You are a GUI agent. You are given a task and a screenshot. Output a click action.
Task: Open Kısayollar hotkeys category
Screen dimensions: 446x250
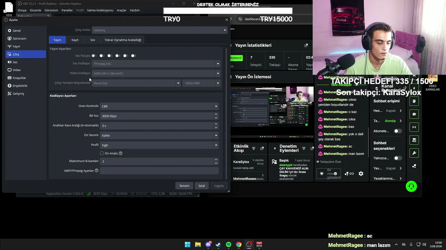(x=26, y=78)
